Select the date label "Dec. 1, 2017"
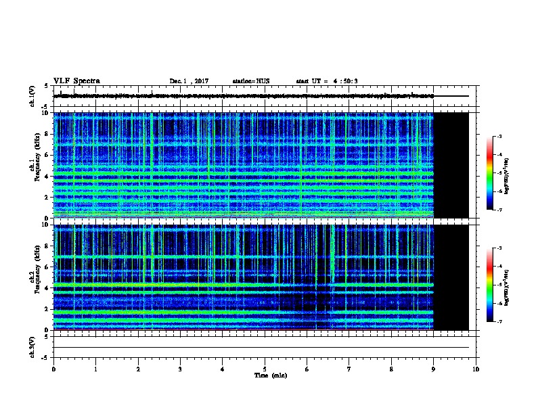 [x=189, y=81]
